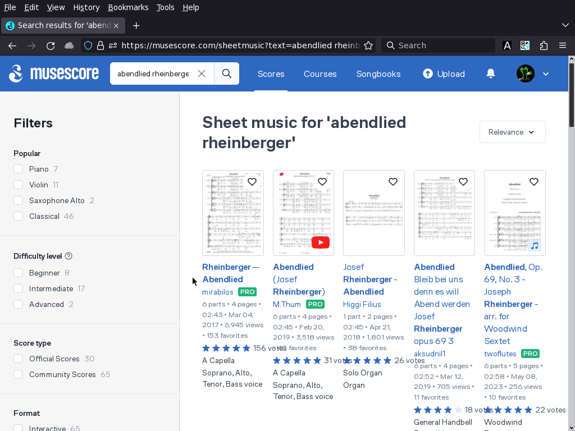The image size is (575, 431).
Task: Click the browser URL address bar
Action: click(240, 45)
